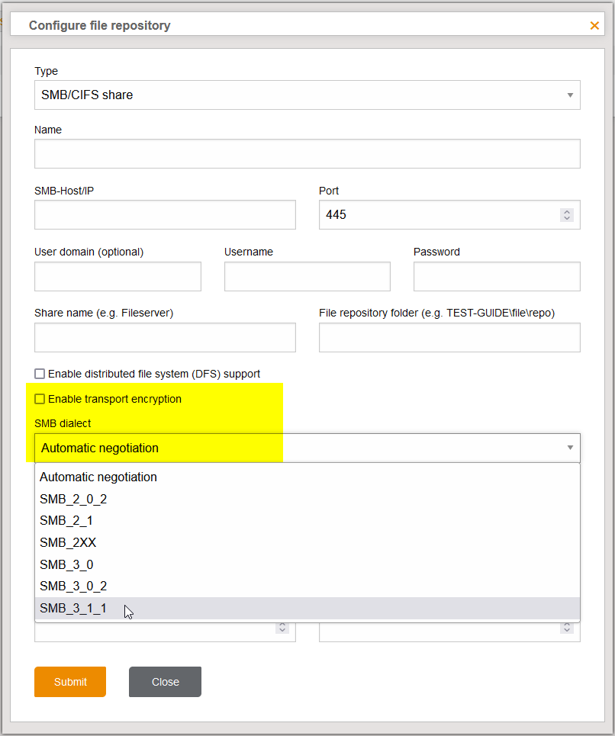This screenshot has height=736, width=615.
Task: Pick SMB_2XX from the dropdown list
Action: pyautogui.click(x=71, y=542)
